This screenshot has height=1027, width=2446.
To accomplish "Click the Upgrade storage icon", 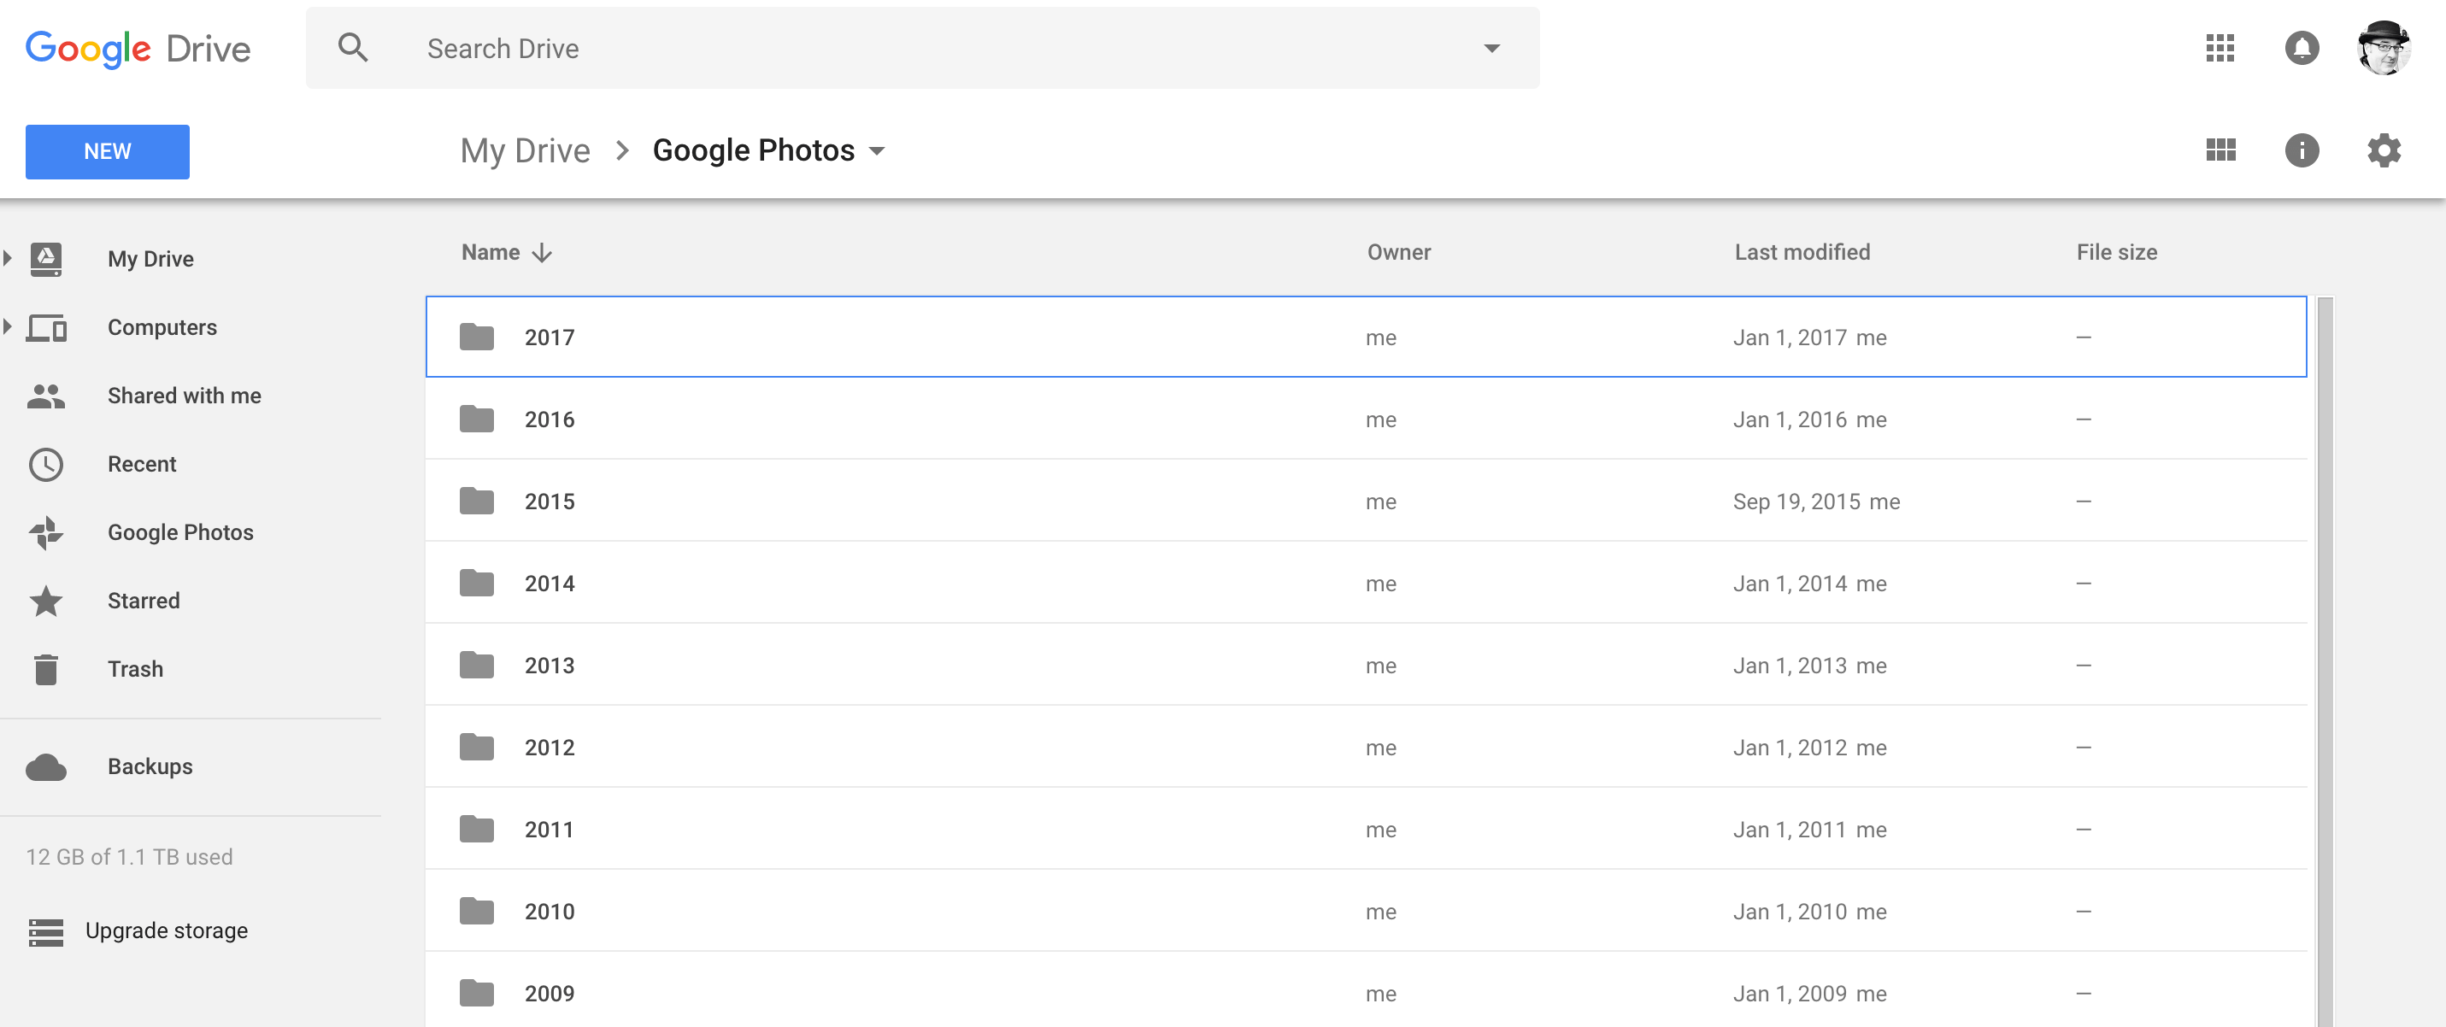I will (x=45, y=931).
